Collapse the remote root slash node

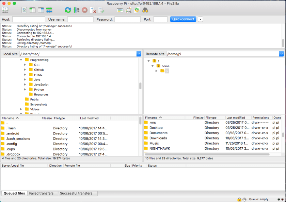pos(149,61)
